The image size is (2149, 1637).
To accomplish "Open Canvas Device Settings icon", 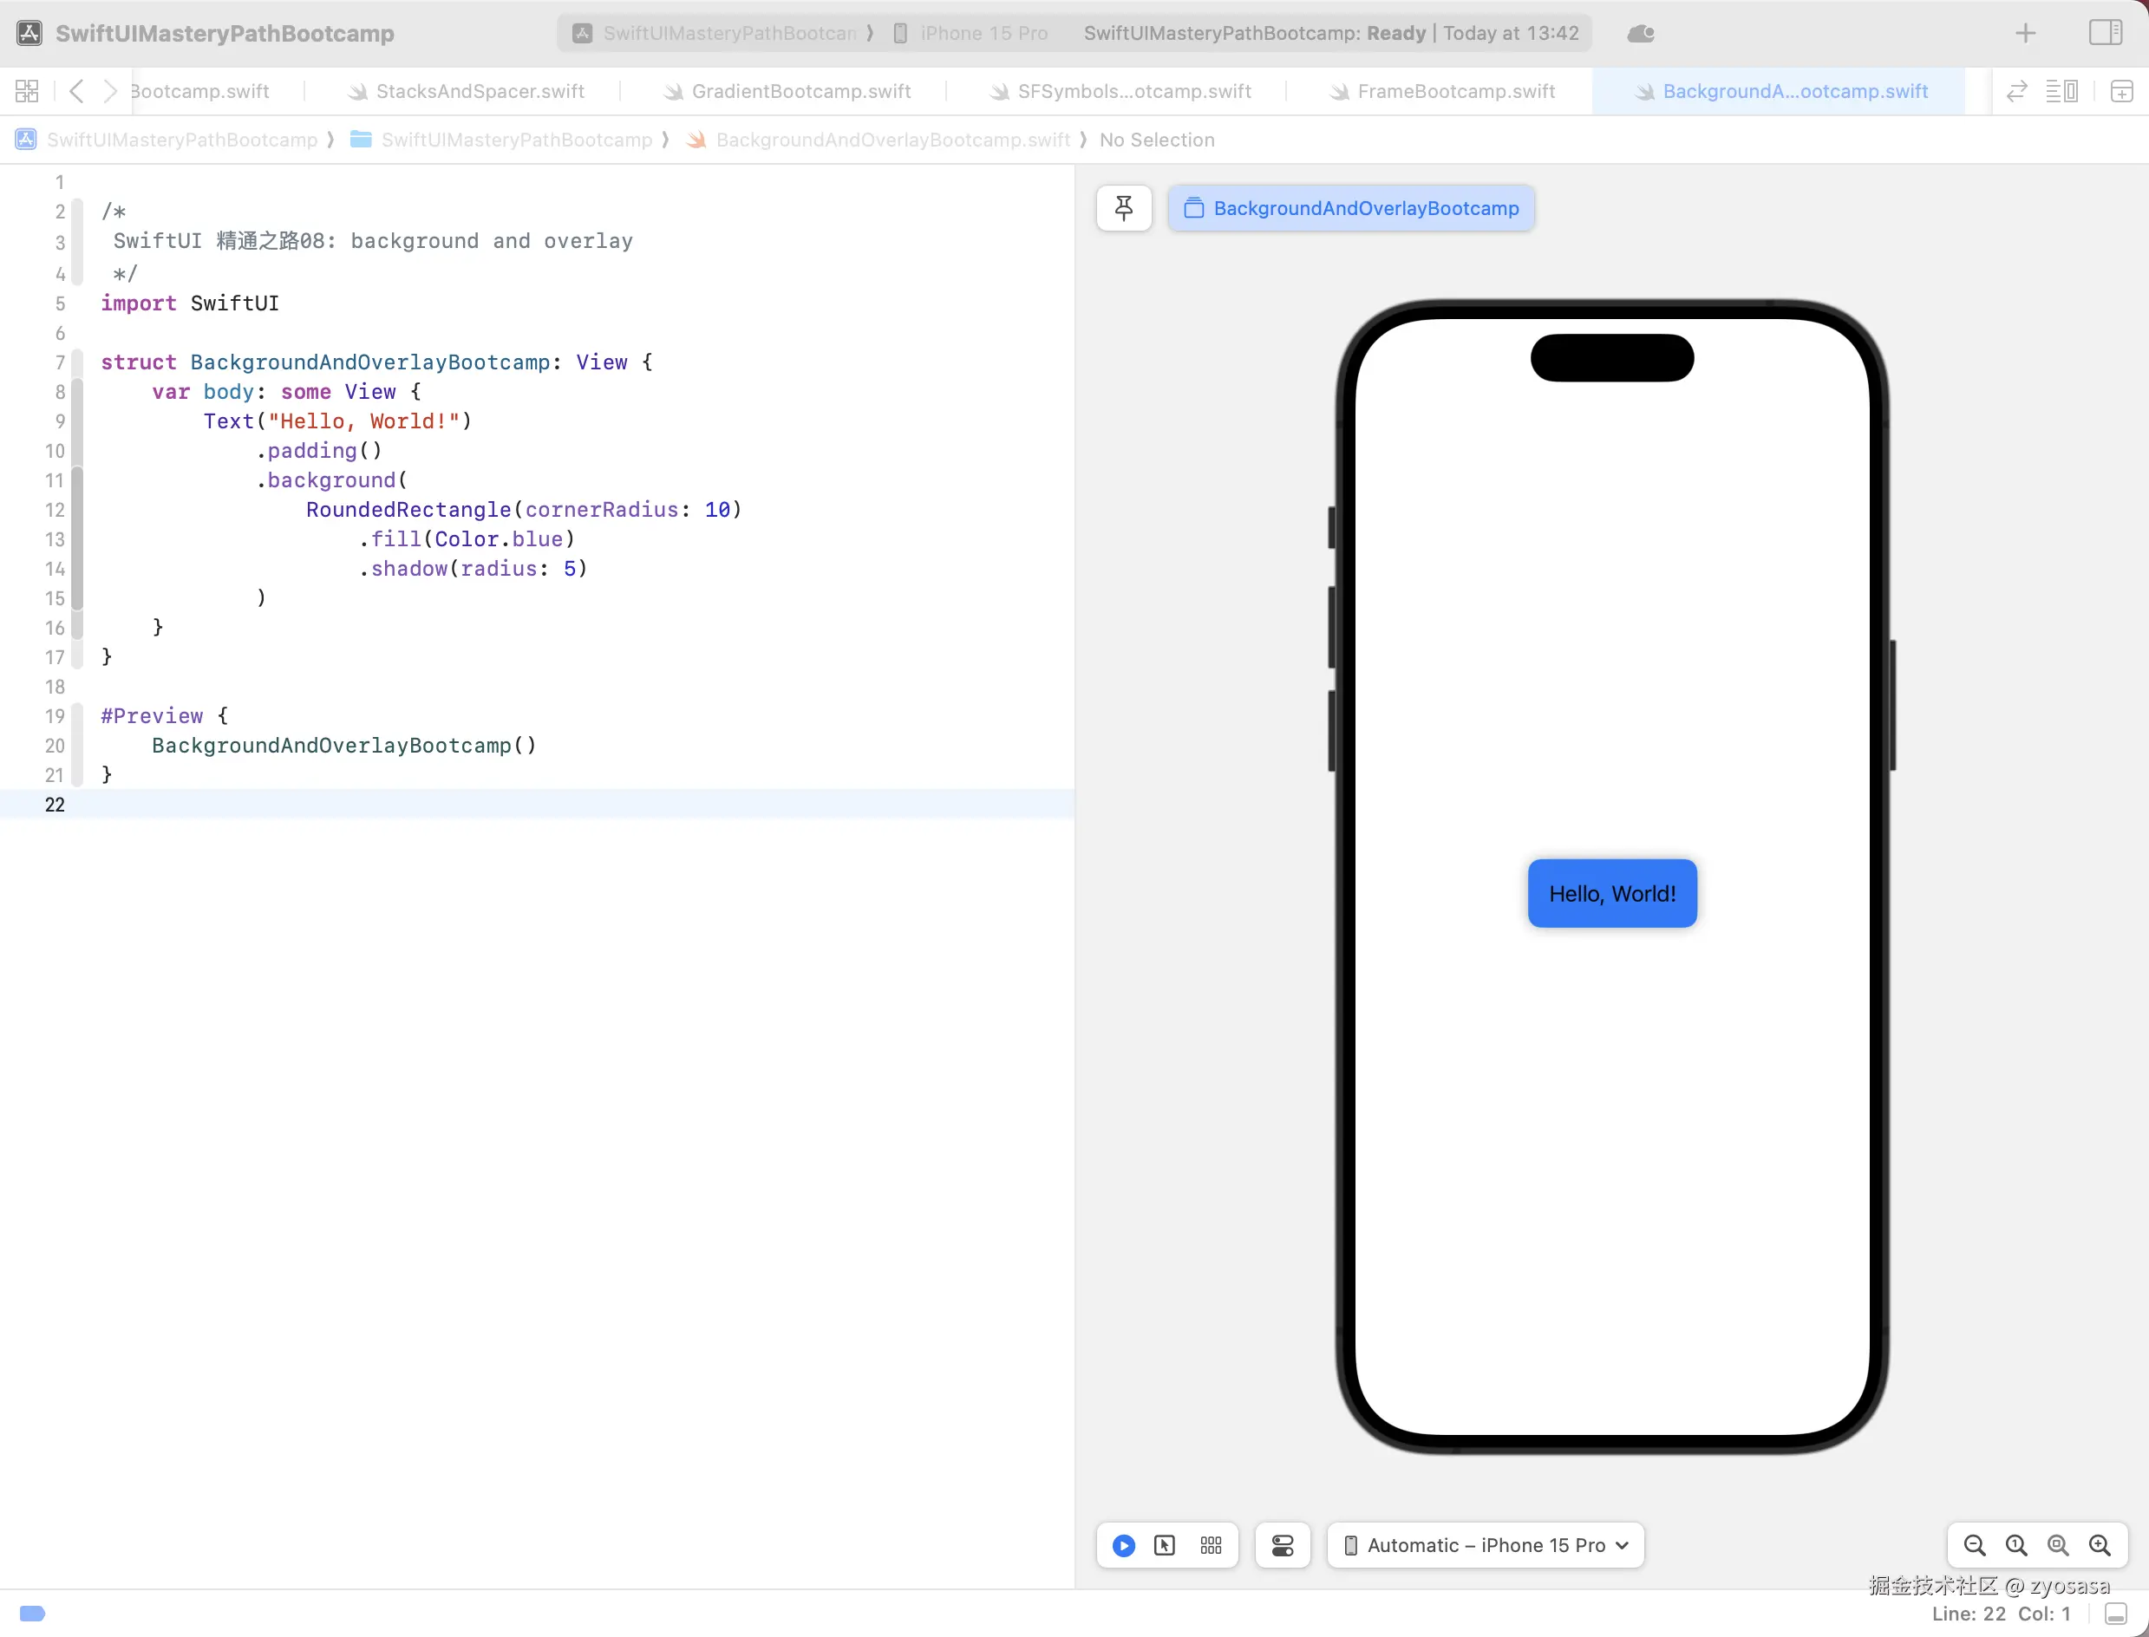I will (x=1282, y=1545).
